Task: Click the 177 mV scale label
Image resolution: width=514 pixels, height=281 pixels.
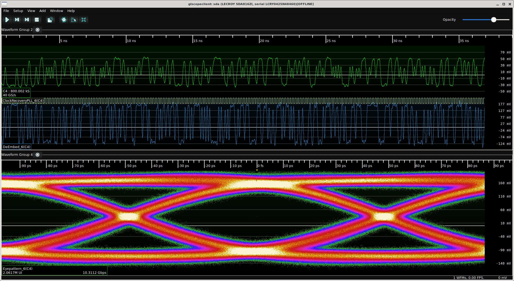Action: 504,104
